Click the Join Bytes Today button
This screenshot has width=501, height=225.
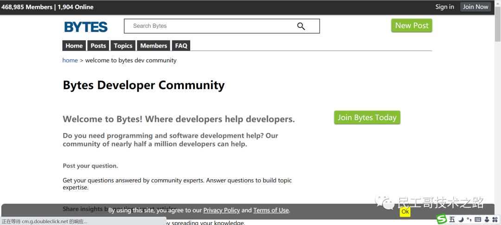367,117
